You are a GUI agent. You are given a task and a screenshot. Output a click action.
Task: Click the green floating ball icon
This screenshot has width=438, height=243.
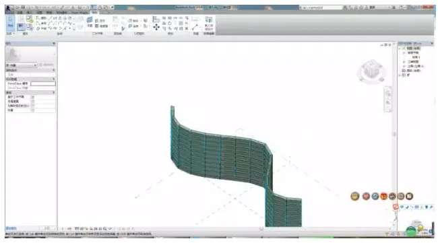(x=410, y=232)
